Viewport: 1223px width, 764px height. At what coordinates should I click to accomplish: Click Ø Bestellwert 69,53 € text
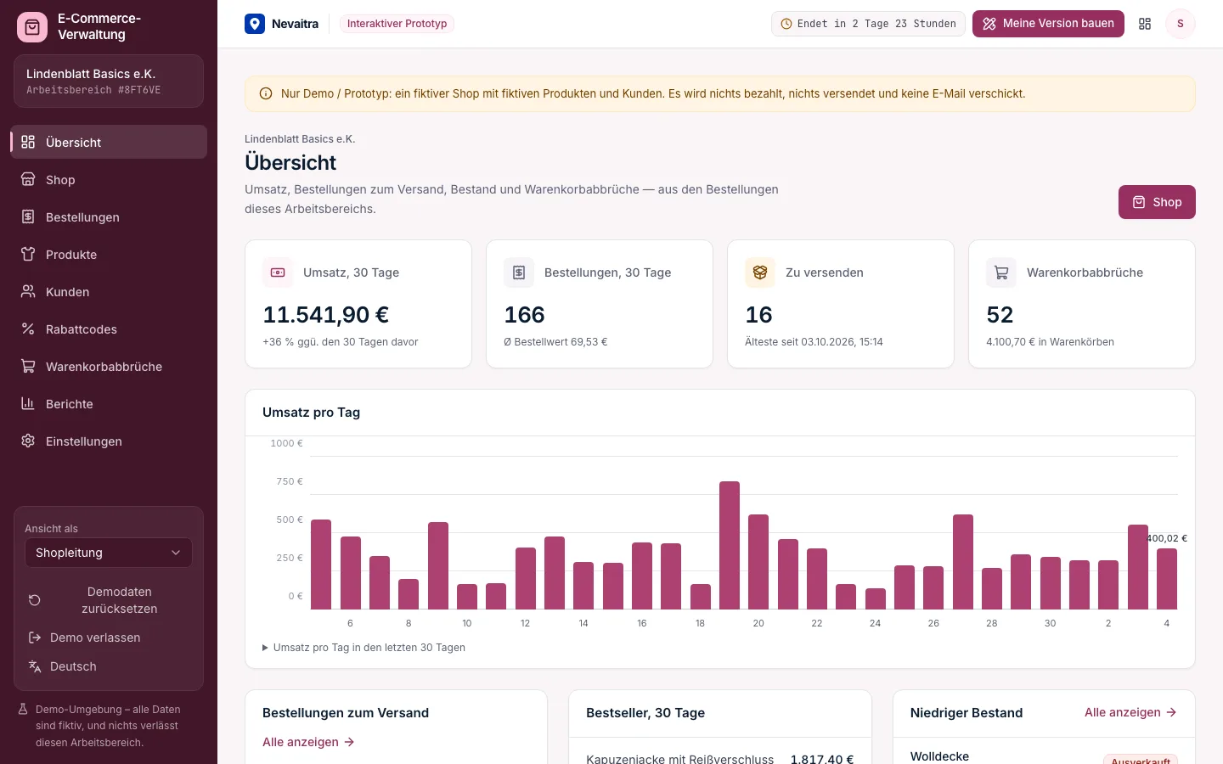pyautogui.click(x=555, y=342)
